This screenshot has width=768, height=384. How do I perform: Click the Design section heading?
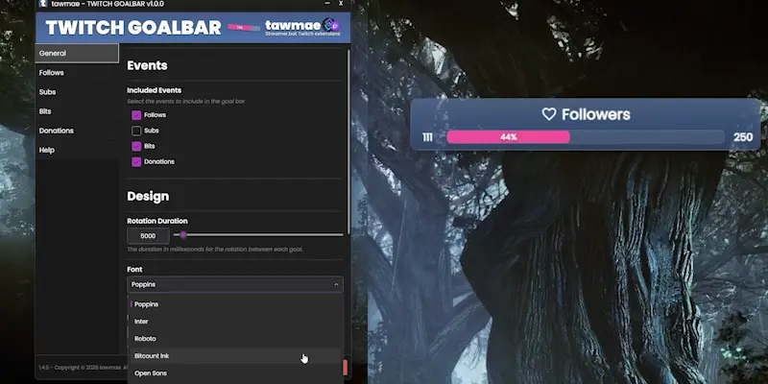(x=148, y=197)
